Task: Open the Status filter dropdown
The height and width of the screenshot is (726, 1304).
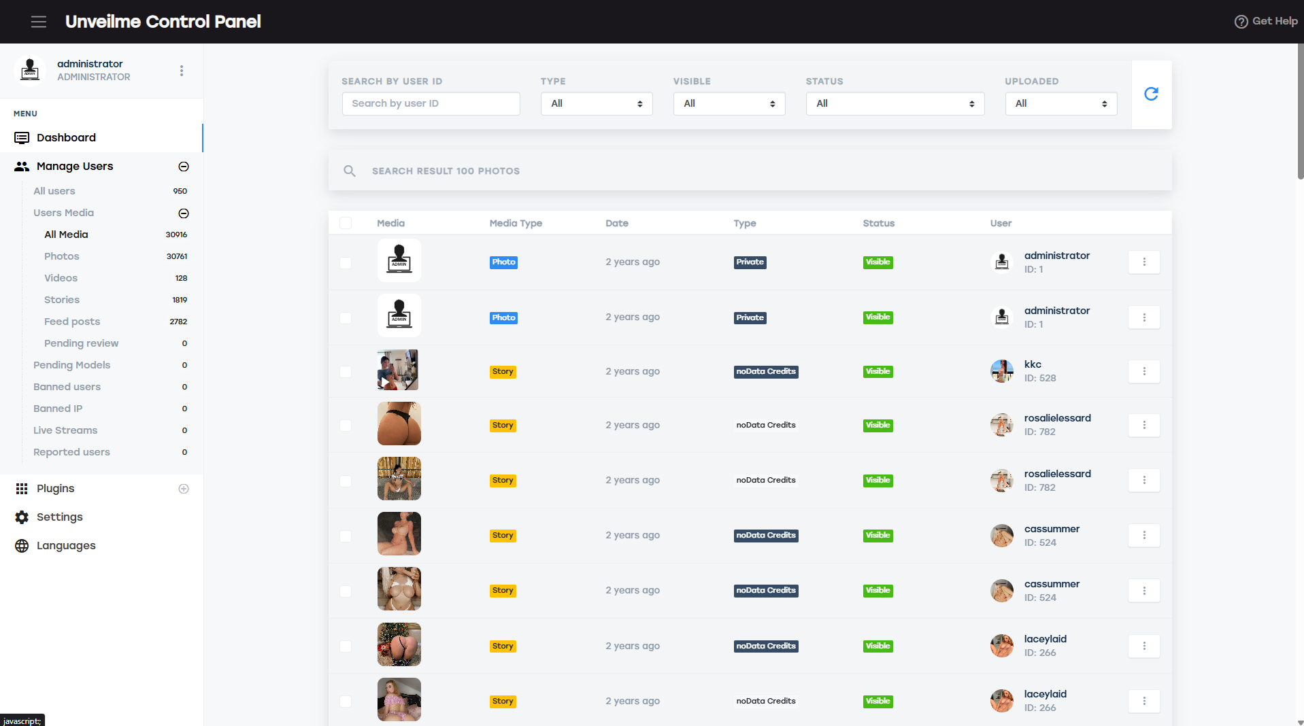Action: click(x=895, y=104)
